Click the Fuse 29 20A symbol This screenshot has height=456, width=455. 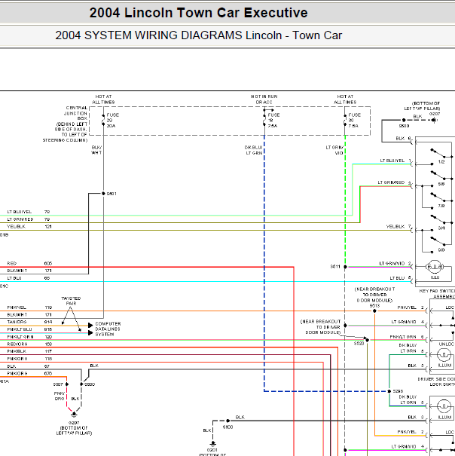coord(103,120)
